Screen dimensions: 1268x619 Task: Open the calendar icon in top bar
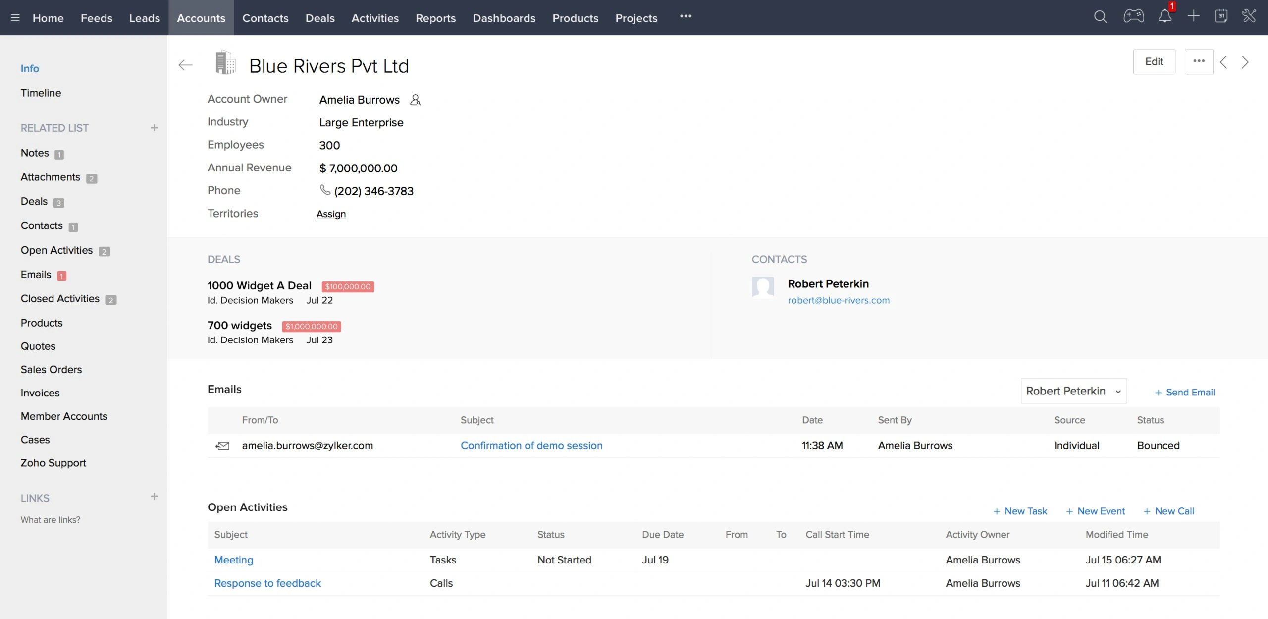tap(1221, 16)
